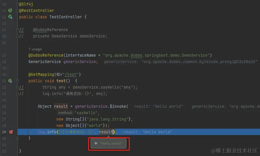Toggle the breakpoint on line 29
Viewport: 260px width, 156px height.
pos(11,132)
